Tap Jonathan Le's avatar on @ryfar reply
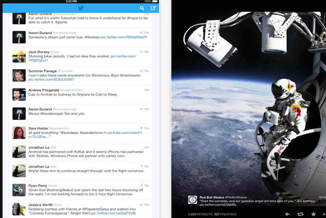This screenshot has width=326, height=218. click(19, 171)
